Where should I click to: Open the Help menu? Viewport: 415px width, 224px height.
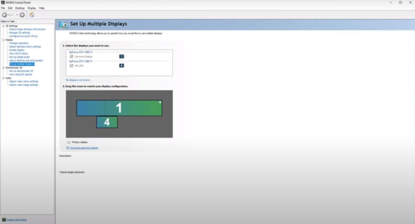click(41, 8)
